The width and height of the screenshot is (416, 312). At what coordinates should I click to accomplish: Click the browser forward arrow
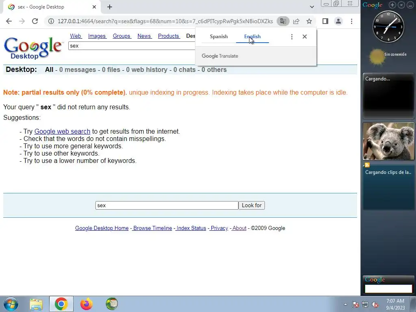coord(22,21)
